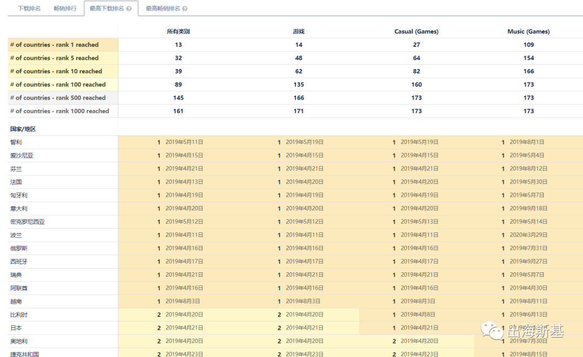This screenshot has height=357, width=583.
Task: Select the Casual (Games) column header
Action: click(416, 32)
